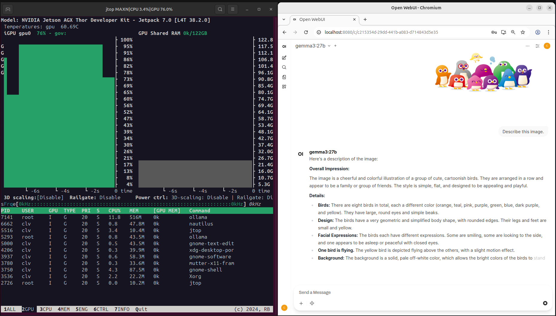Open the Chromium tab search dropdown
This screenshot has width=556, height=316.
tap(284, 19)
